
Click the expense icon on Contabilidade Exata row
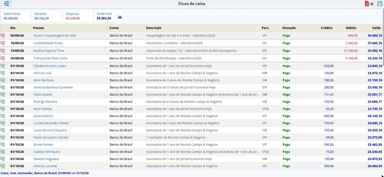pos(3,43)
